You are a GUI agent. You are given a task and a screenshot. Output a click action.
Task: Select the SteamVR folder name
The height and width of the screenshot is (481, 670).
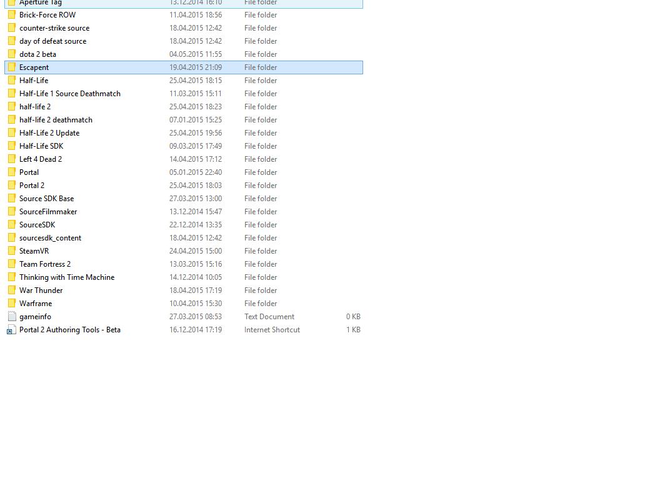point(34,251)
